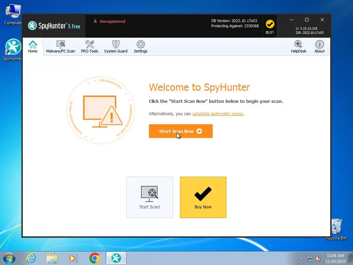This screenshot has width=353, height=265.
Task: Open the System Guard tab
Action: point(116,47)
